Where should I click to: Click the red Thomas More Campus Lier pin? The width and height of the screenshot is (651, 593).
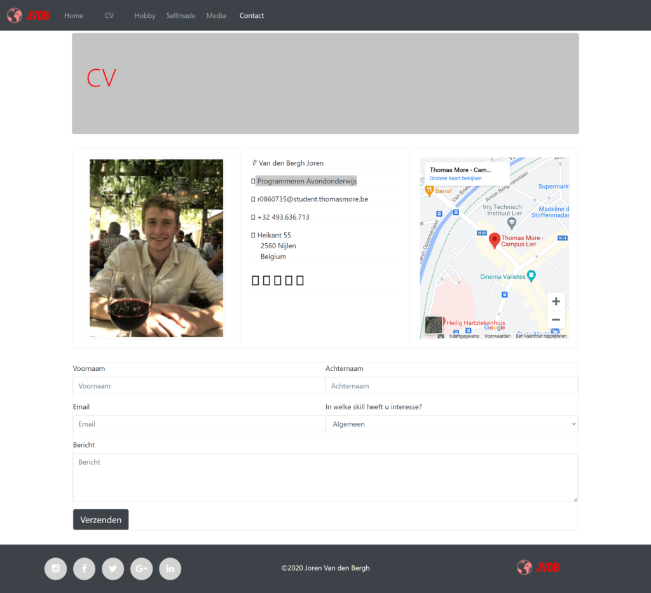(494, 241)
